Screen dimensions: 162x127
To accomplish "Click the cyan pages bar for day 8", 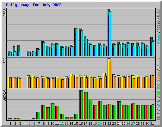I will (44, 49).
